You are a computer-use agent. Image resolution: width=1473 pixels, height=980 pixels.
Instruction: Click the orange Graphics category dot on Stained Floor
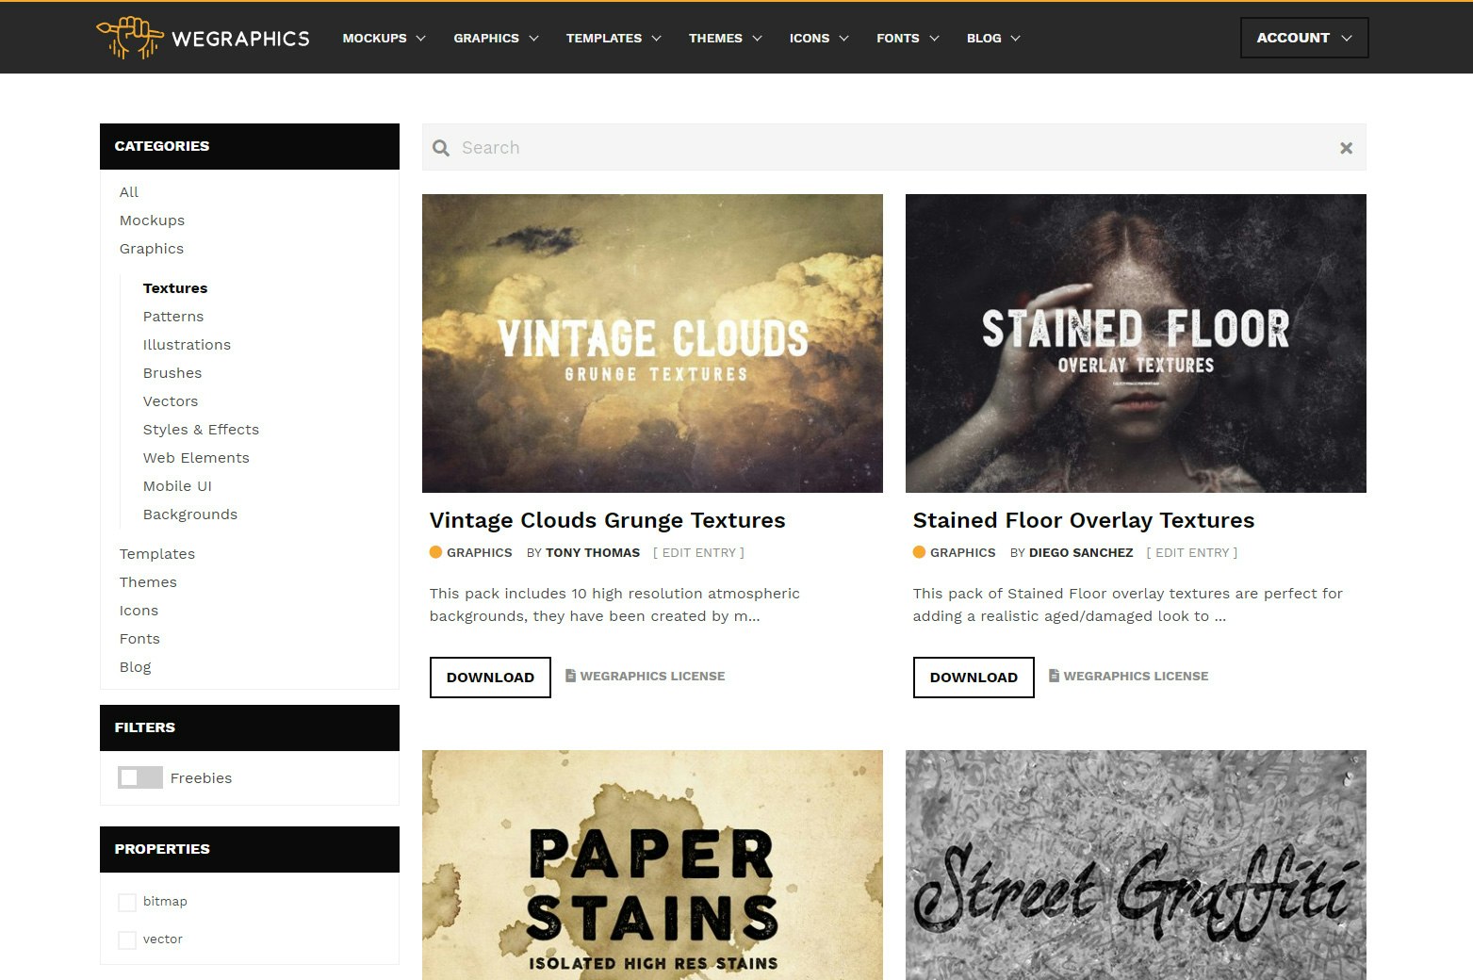point(919,552)
